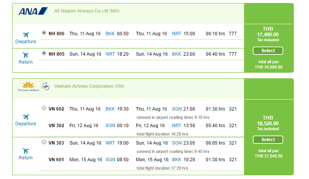
Task: Click the Vietnam Airlines lotus logo
Action: pyautogui.click(x=28, y=86)
